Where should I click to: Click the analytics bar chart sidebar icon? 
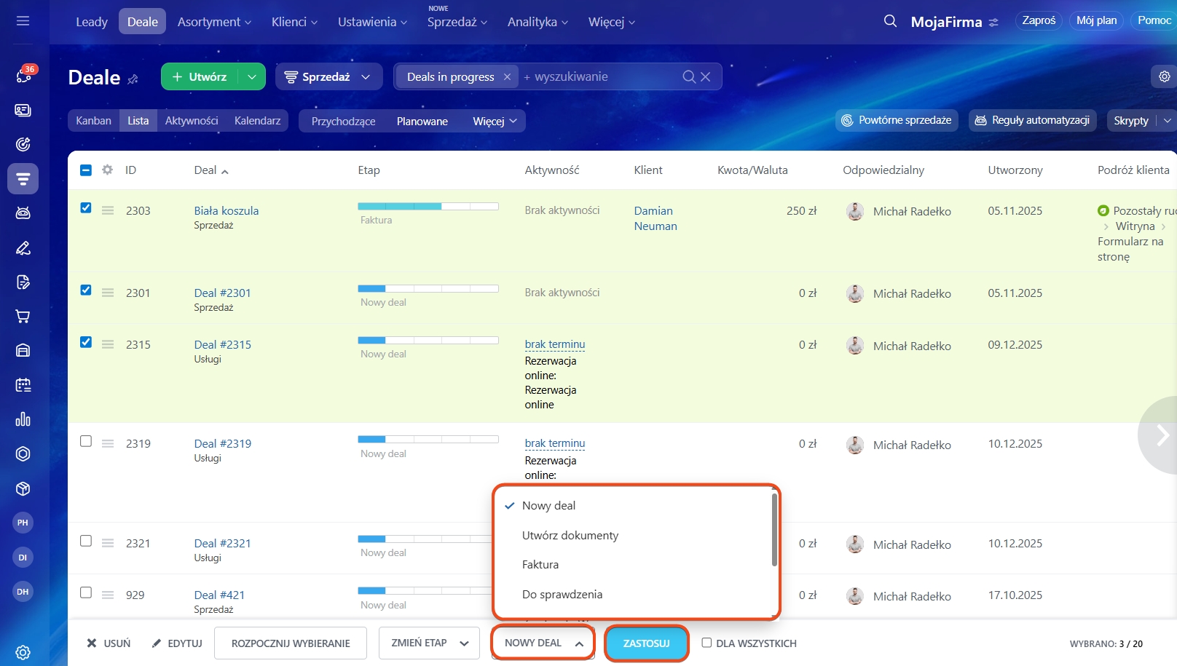pyautogui.click(x=23, y=419)
